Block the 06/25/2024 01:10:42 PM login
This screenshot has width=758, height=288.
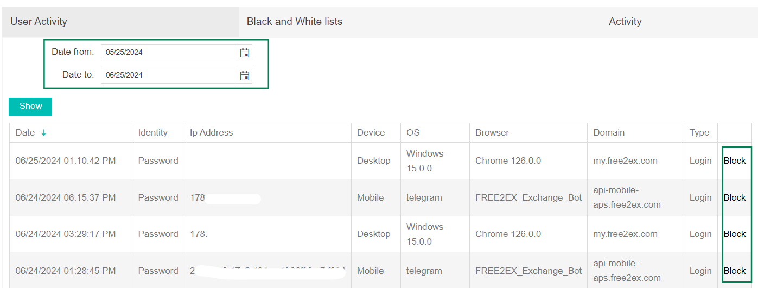tap(735, 161)
